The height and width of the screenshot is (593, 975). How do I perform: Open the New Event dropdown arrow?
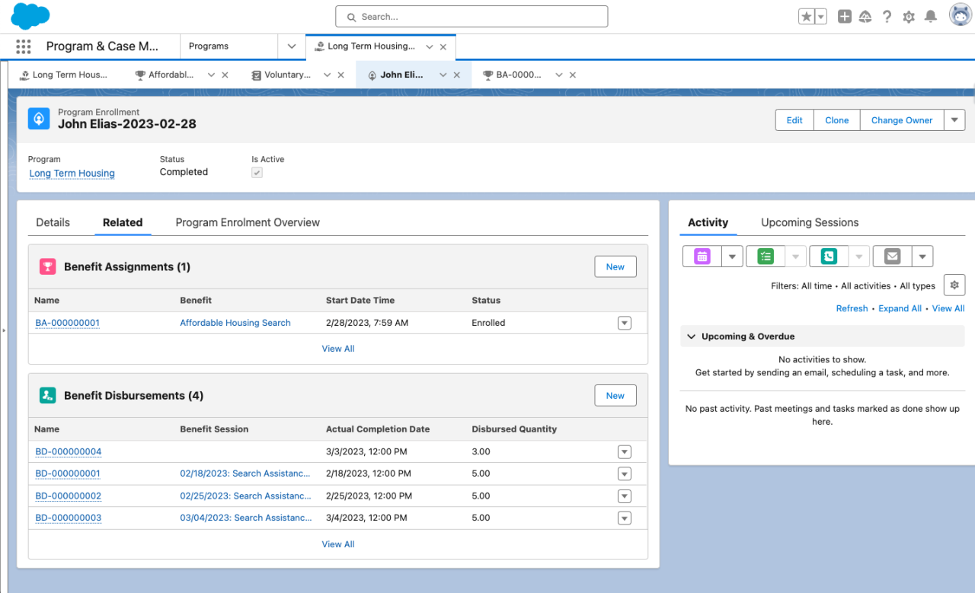point(732,257)
